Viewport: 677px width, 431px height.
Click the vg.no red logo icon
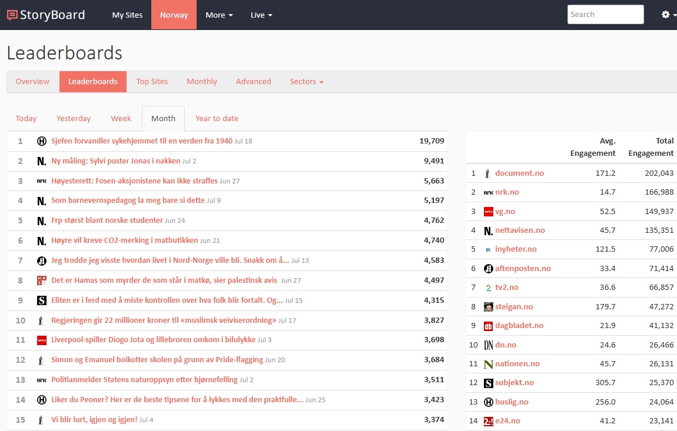tap(488, 212)
